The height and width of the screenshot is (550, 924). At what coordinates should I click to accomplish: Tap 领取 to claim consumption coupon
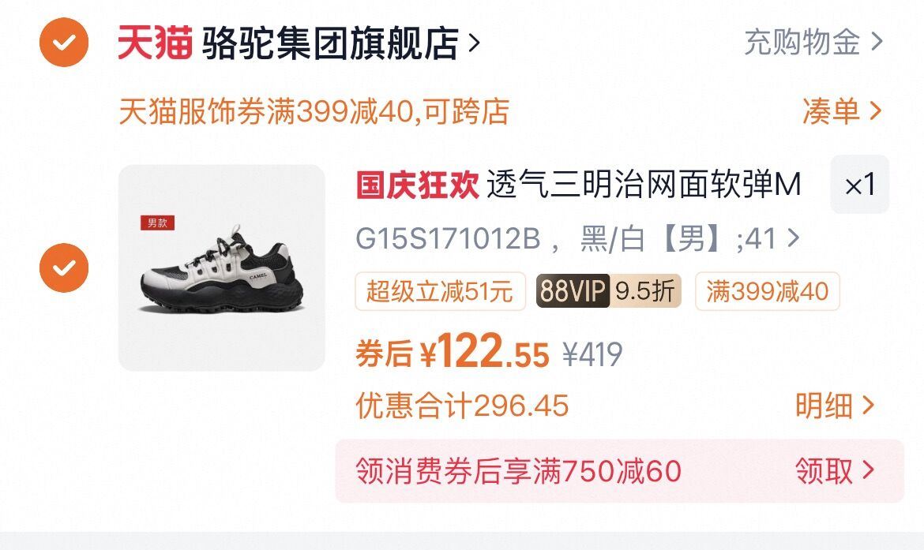(835, 471)
